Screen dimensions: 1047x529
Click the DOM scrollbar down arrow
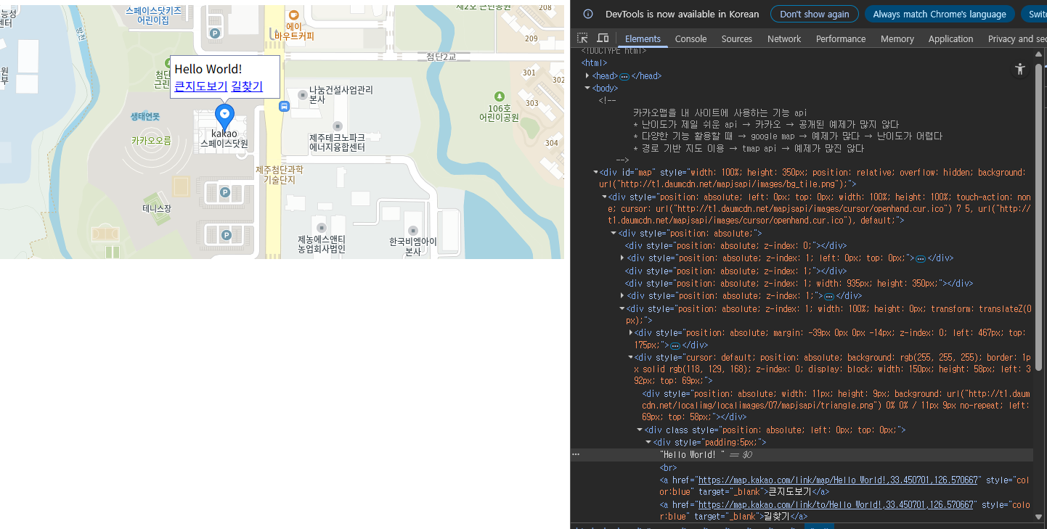tap(1038, 517)
